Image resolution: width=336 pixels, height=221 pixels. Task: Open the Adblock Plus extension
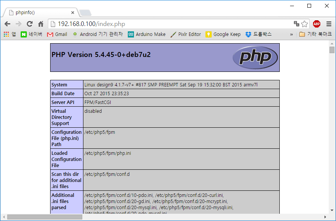pos(316,24)
